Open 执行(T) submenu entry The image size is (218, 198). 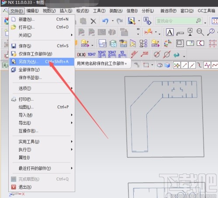point(42,149)
